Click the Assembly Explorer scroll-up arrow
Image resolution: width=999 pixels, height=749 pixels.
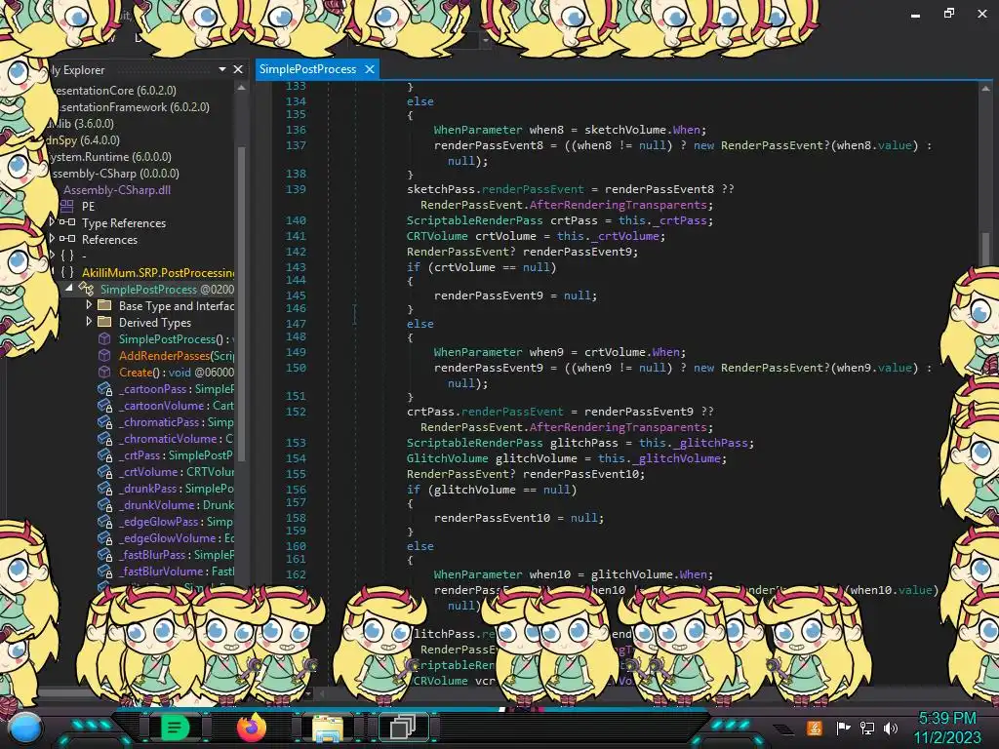(242, 89)
